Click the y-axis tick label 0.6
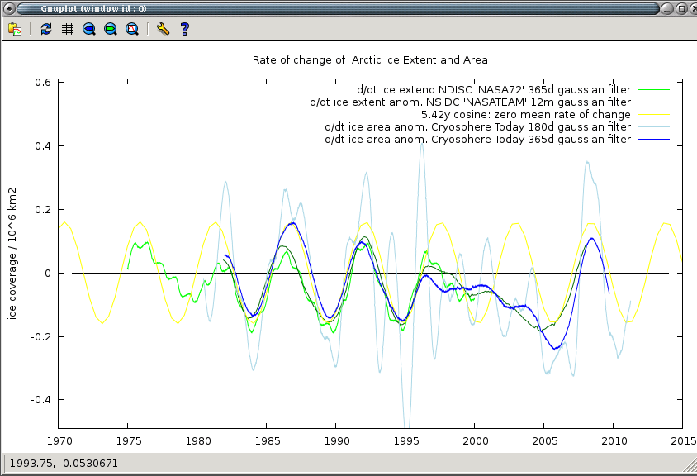The height and width of the screenshot is (476, 697). pos(43,83)
